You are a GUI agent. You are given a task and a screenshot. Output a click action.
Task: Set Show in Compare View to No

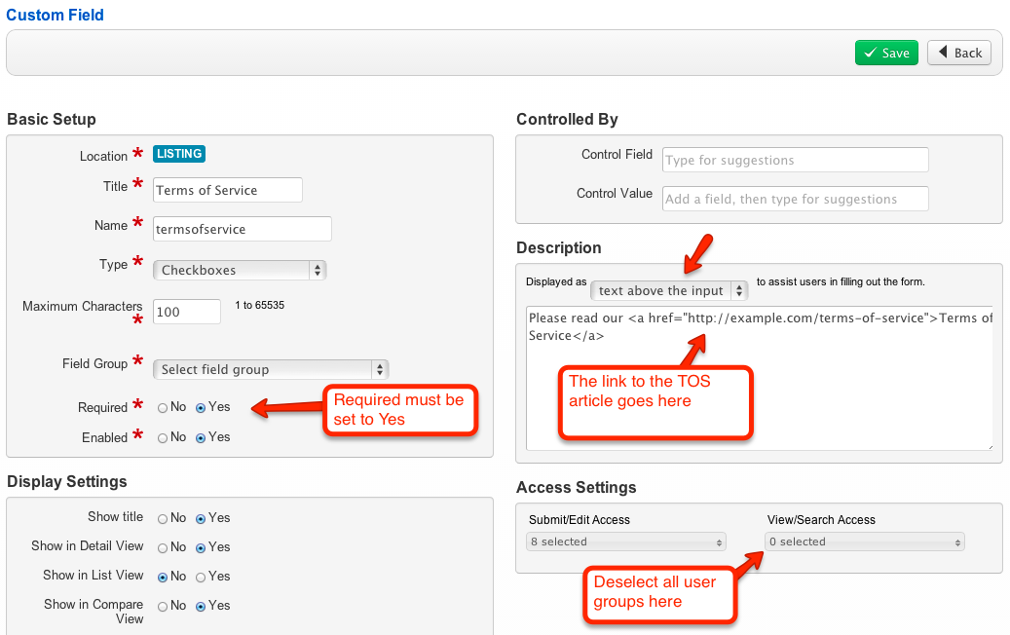click(x=164, y=606)
